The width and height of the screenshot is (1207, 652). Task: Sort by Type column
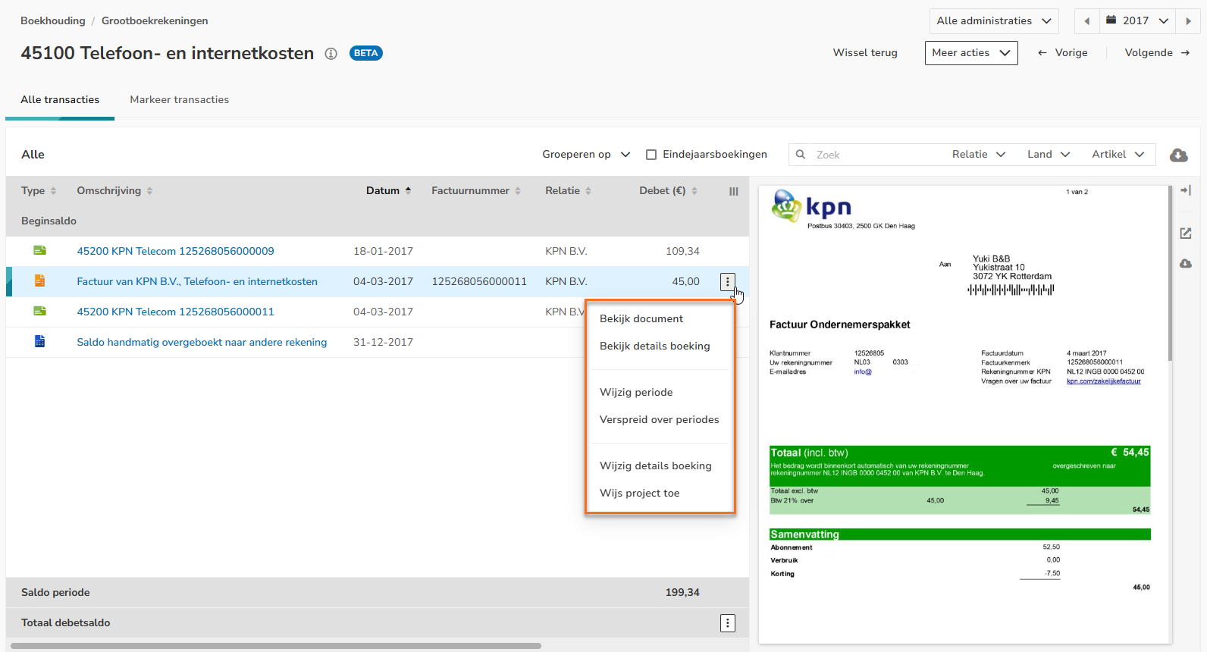tap(39, 191)
